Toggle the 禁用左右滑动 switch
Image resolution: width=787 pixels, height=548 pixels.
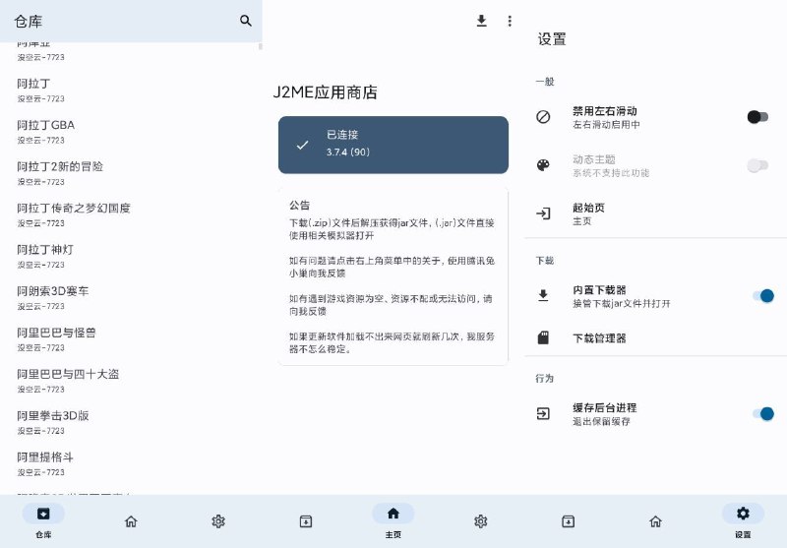coord(757,117)
